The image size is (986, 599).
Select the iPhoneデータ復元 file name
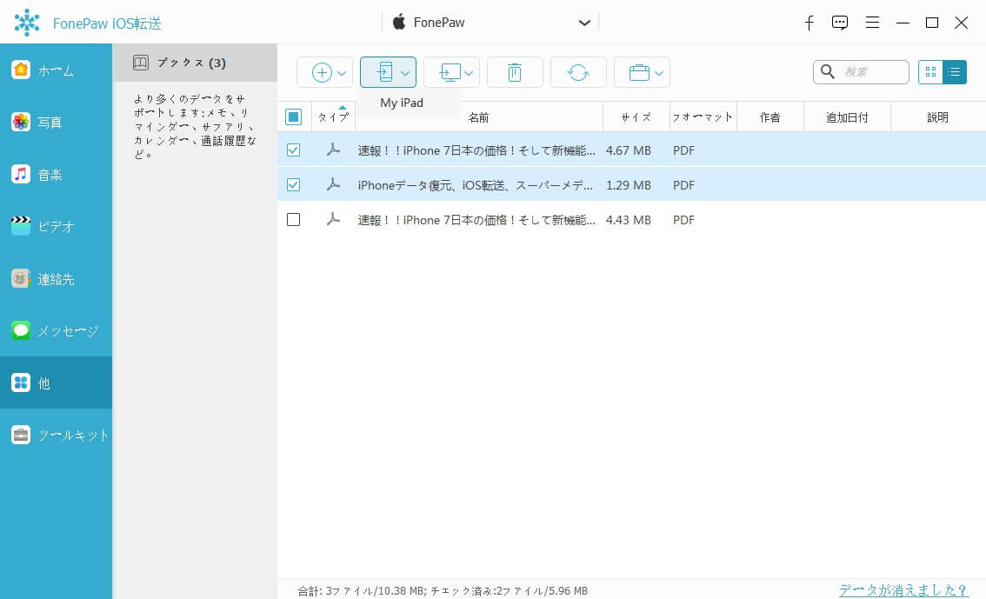click(x=476, y=185)
